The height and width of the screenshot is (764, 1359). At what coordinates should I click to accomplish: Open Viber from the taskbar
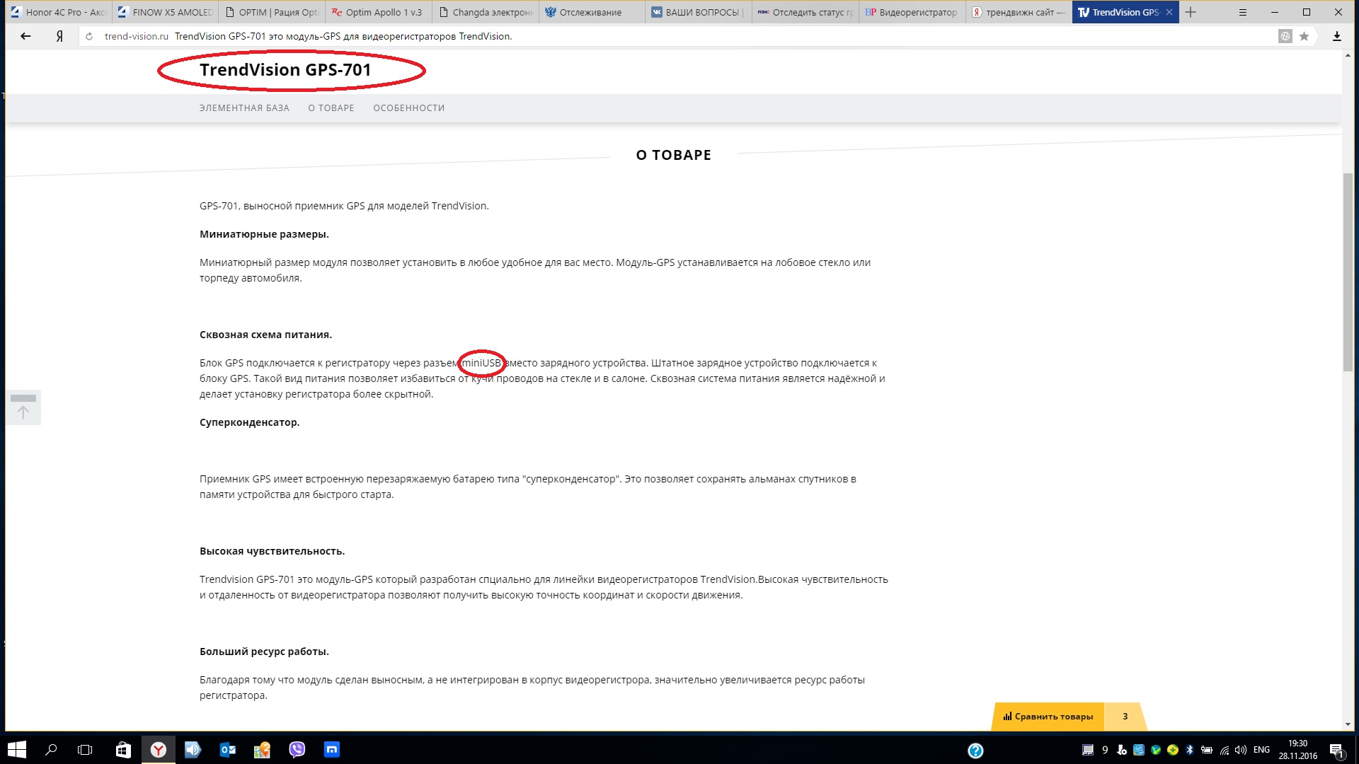point(297,749)
